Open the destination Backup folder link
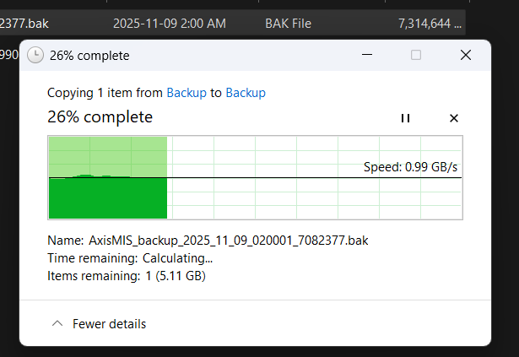Screen dimensions: 519x357 coord(246,92)
